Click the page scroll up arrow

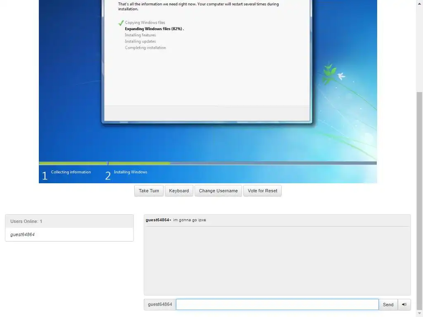[x=420, y=3]
